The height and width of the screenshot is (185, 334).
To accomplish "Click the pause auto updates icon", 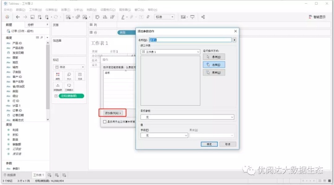I will [x=47, y=17].
